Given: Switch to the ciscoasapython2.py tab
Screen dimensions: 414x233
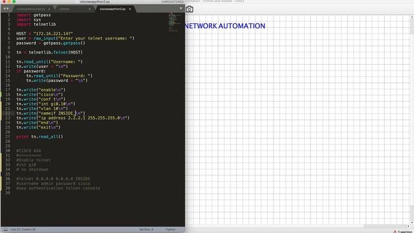Looking at the screenshot, I should coord(113,9).
